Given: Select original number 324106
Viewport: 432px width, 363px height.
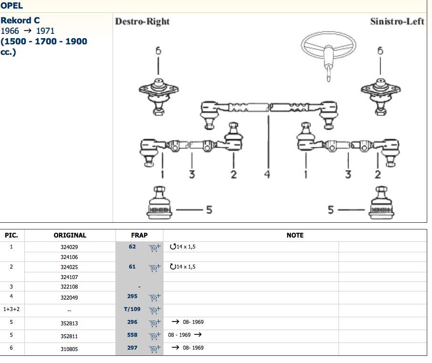Looking at the screenshot, I should pyautogui.click(x=69, y=257).
